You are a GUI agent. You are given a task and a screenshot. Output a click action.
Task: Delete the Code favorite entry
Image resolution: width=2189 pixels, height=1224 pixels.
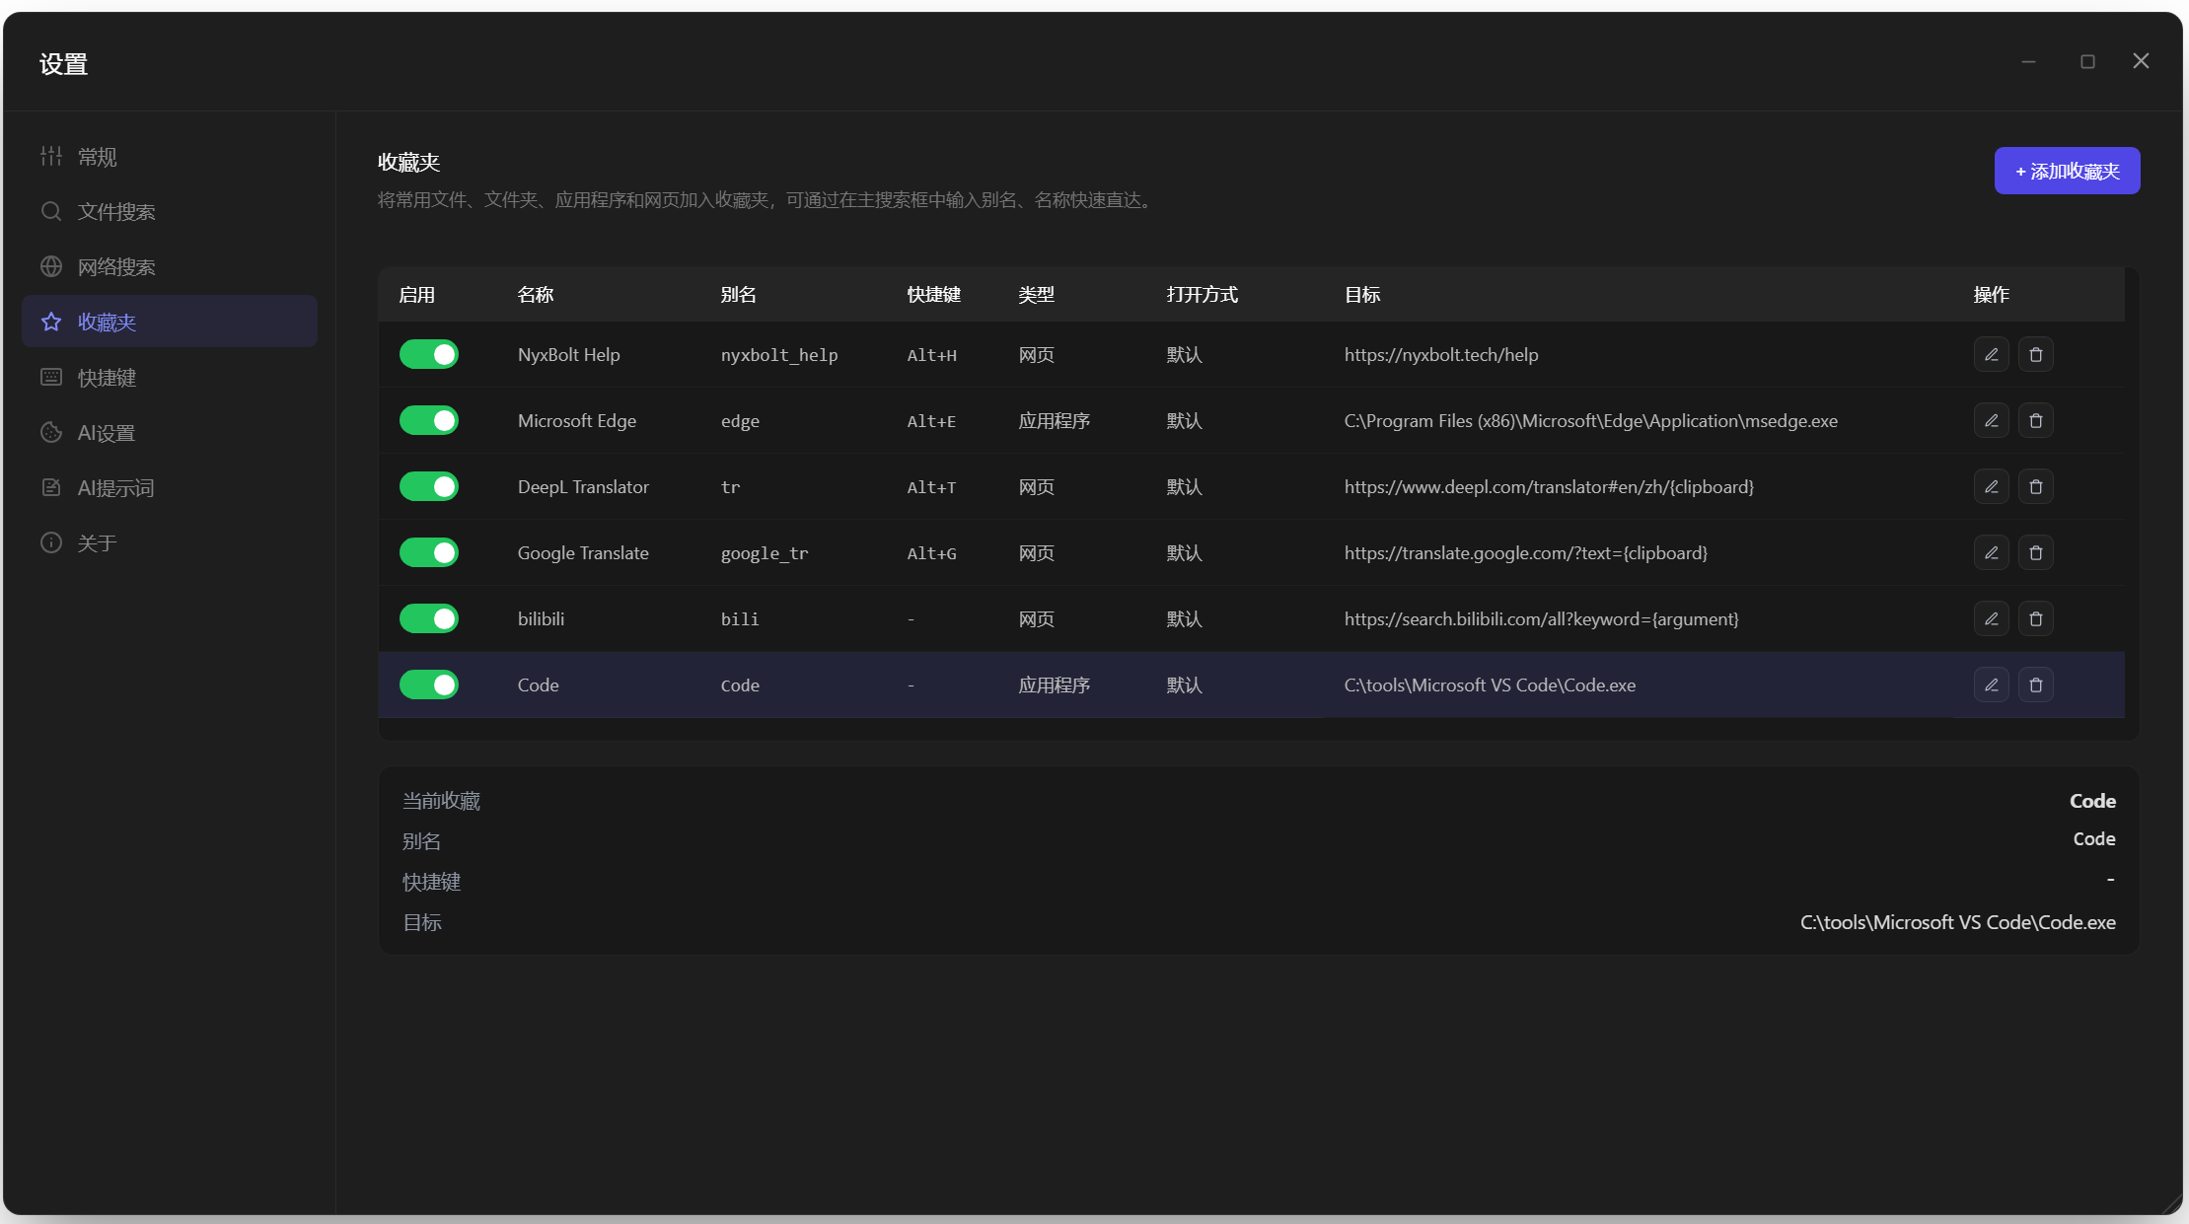2035,684
